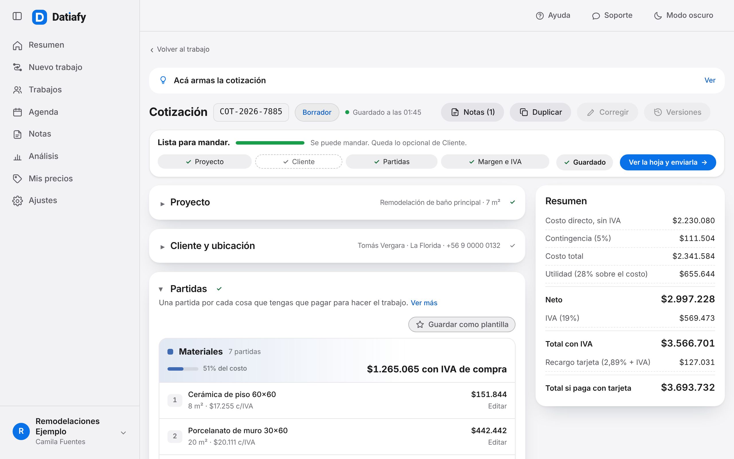Image resolution: width=734 pixels, height=459 pixels.
Task: Open Notas (1) button
Action: [472, 112]
